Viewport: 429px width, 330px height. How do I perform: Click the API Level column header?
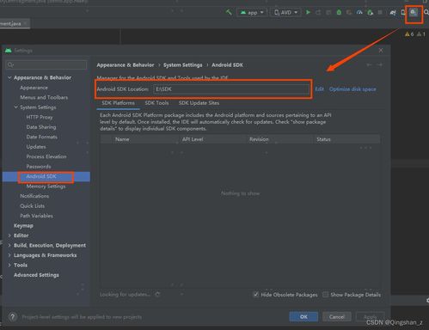click(193, 139)
